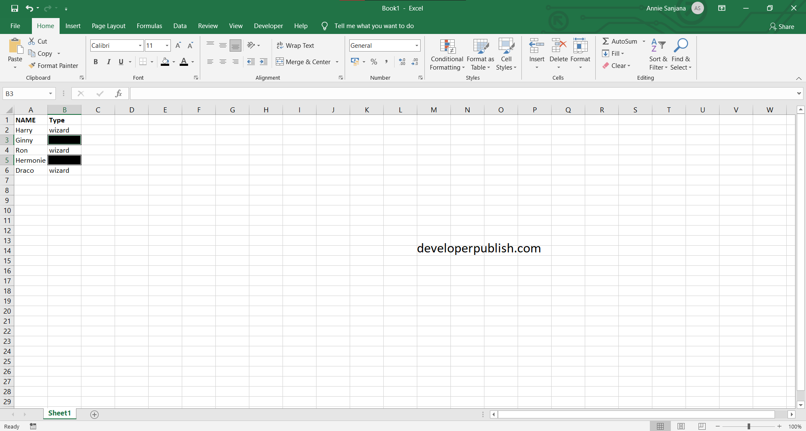Image resolution: width=806 pixels, height=431 pixels.
Task: Increase font size with the larger A icon
Action: pyautogui.click(x=178, y=45)
